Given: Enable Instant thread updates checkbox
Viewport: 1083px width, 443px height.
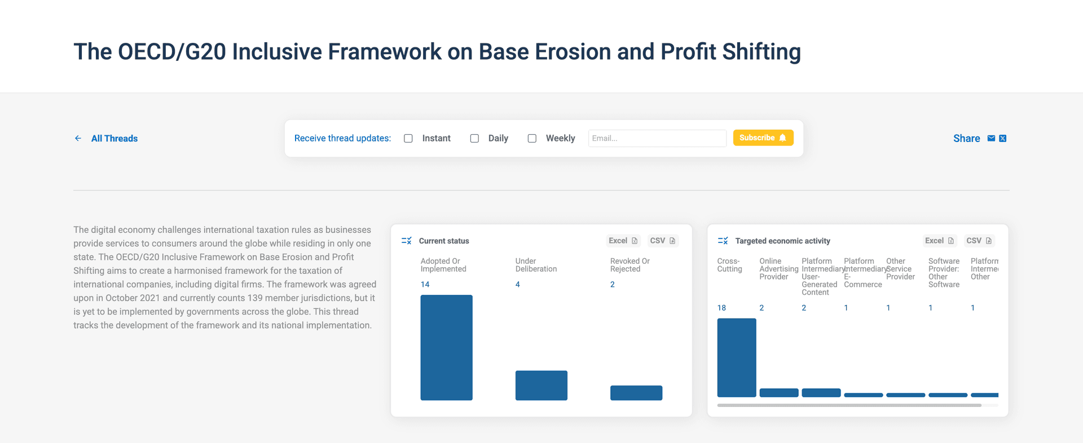Looking at the screenshot, I should (x=408, y=138).
